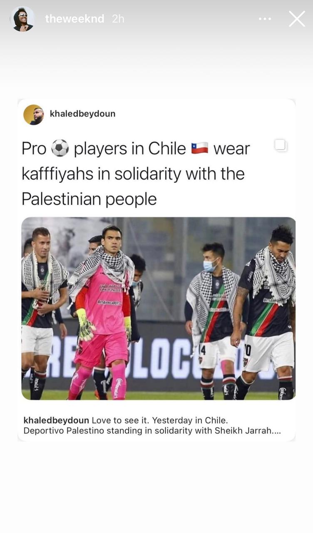Click the 2h story timestamp
This screenshot has width=313, height=533.
(118, 19)
